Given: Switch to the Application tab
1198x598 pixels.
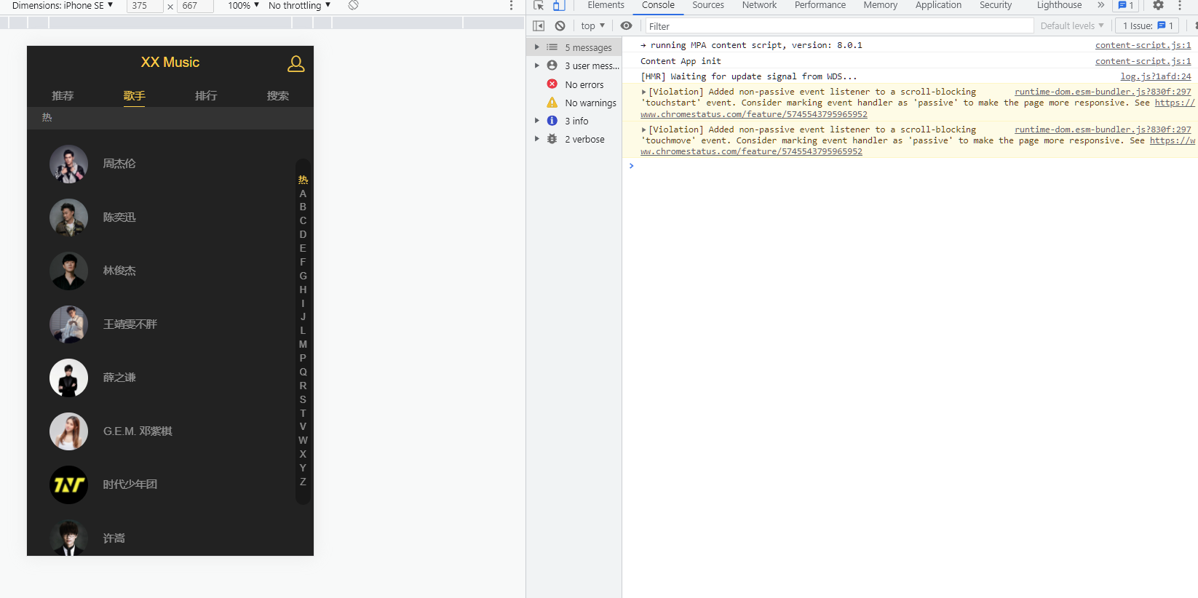Looking at the screenshot, I should [938, 5].
